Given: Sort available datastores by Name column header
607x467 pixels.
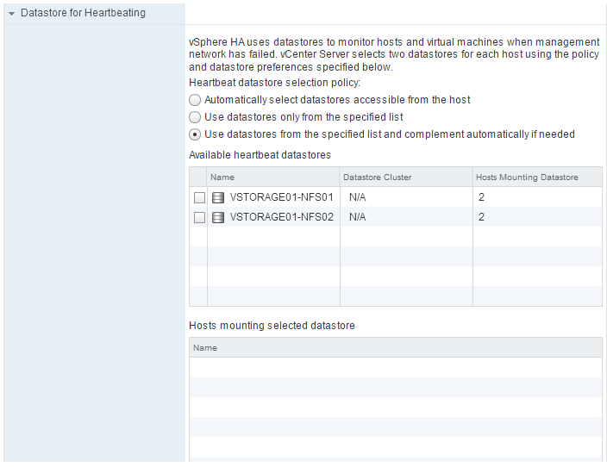Looking at the screenshot, I should click(x=273, y=177).
